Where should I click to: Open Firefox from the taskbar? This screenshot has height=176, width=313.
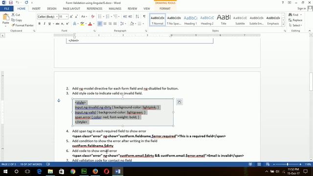pos(95,172)
